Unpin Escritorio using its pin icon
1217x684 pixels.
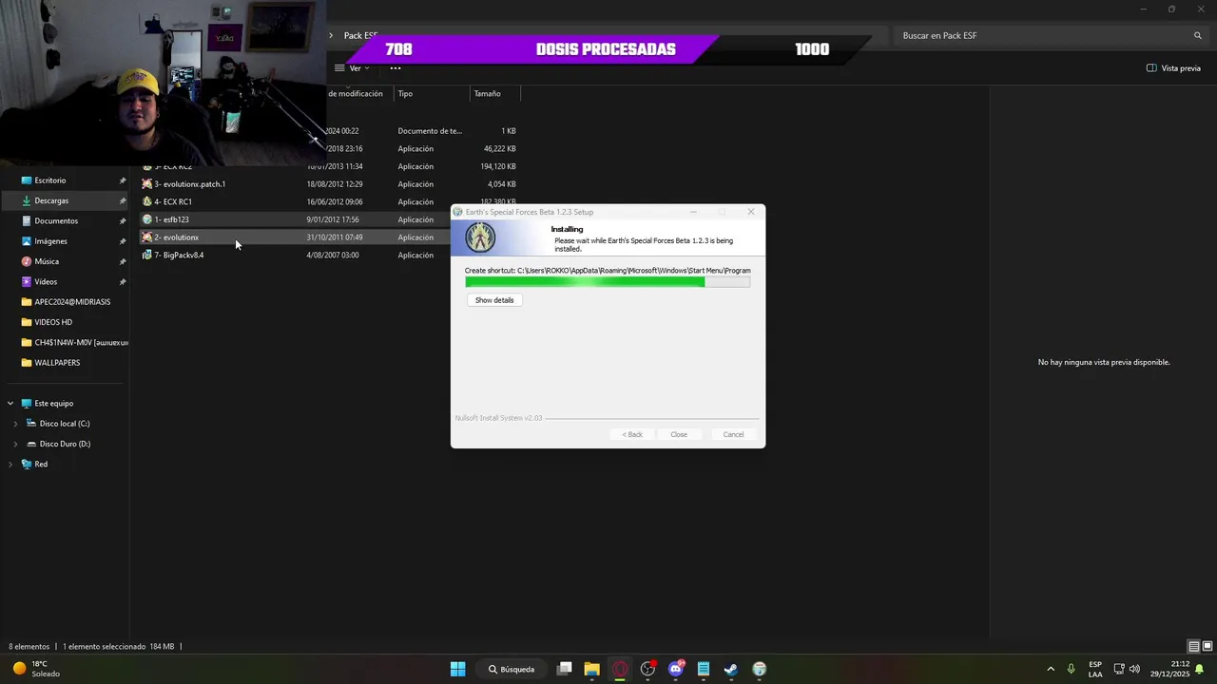(x=123, y=180)
